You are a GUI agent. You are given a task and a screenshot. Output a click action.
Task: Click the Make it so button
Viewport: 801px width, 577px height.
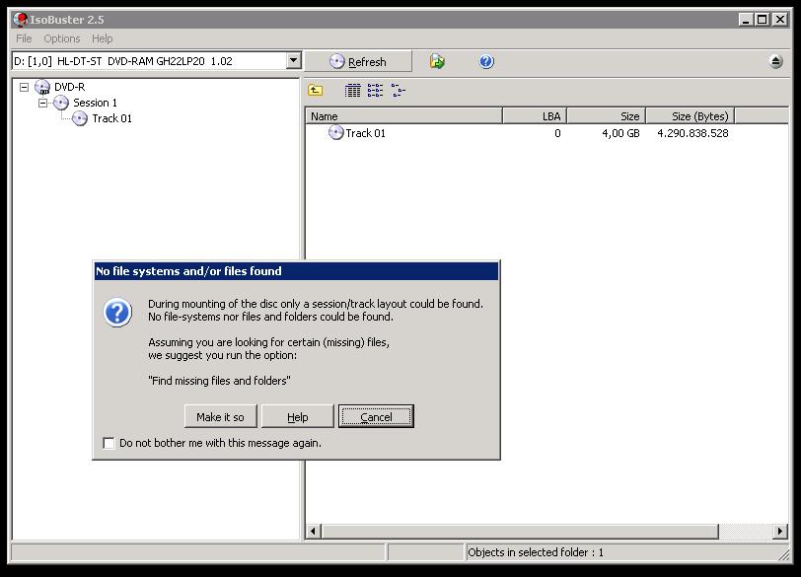coord(220,416)
